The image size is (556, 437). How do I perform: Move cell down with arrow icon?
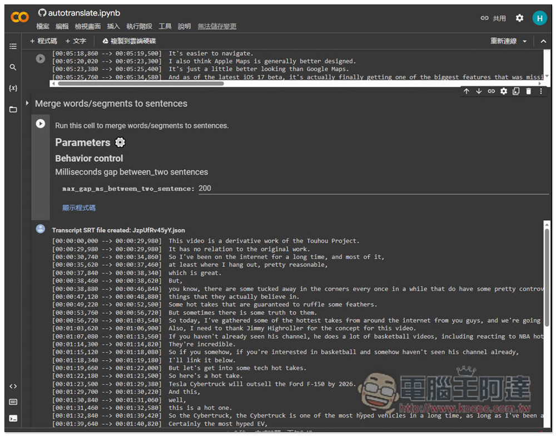pos(479,91)
